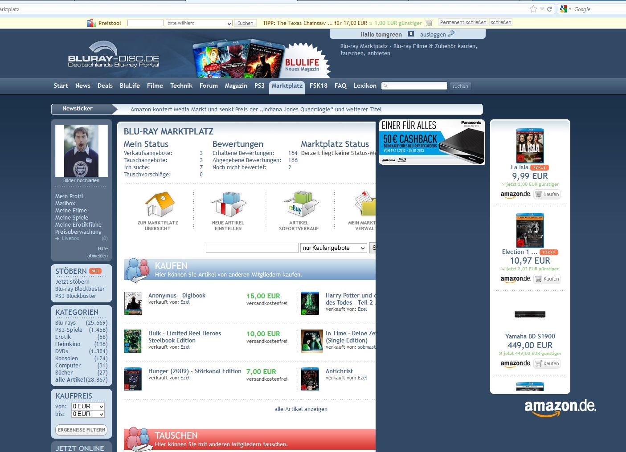Click 'Permanent schließen' in the Preistool bar
The width and height of the screenshot is (626, 452).
tap(463, 22)
